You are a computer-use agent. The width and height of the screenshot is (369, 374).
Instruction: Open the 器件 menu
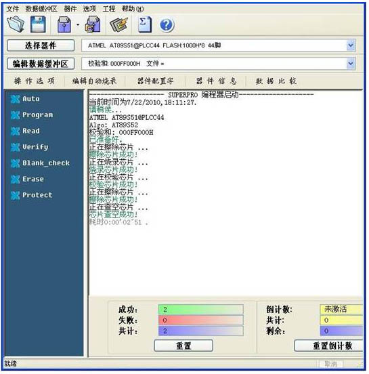pyautogui.click(x=70, y=9)
